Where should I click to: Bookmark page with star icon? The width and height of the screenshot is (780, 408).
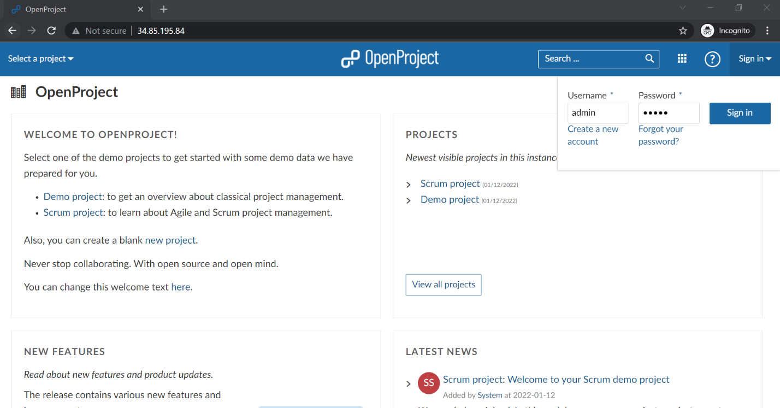click(683, 31)
